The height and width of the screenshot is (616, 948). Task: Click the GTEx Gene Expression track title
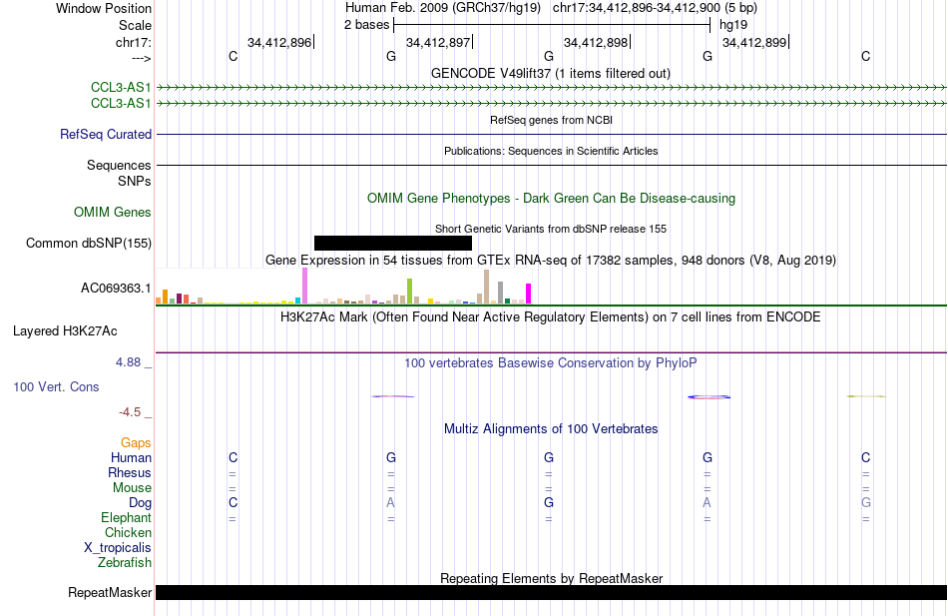point(551,261)
